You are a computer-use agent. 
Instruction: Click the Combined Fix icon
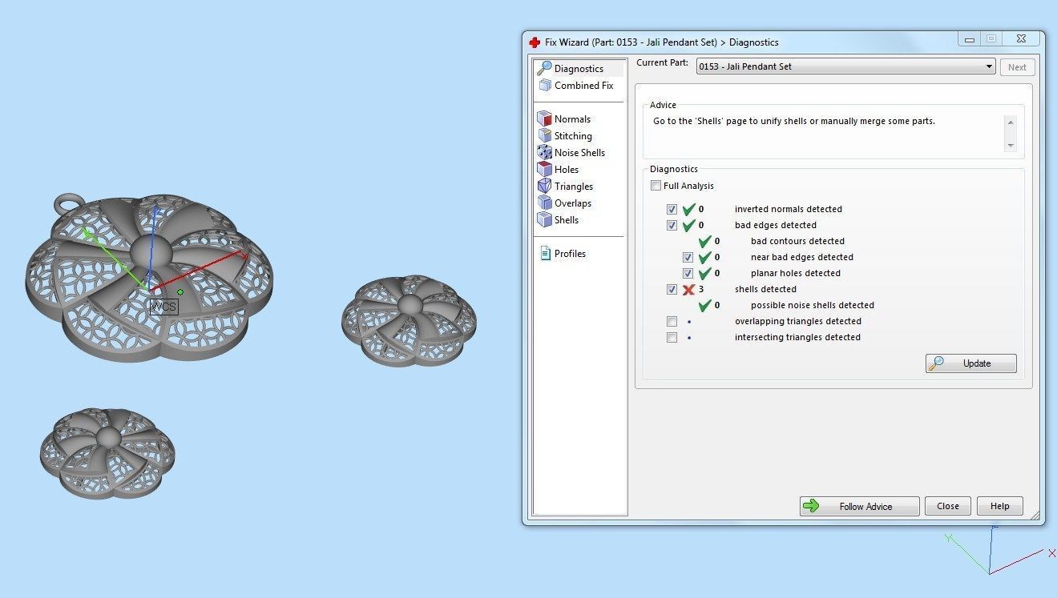pyautogui.click(x=545, y=85)
